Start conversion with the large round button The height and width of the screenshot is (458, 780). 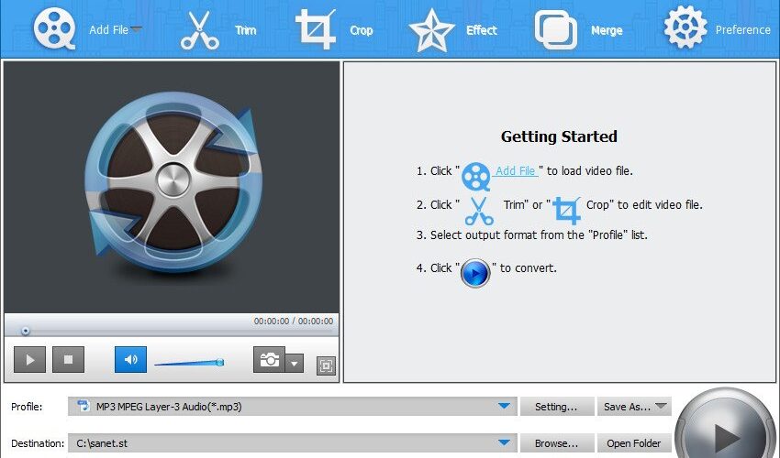click(728, 431)
